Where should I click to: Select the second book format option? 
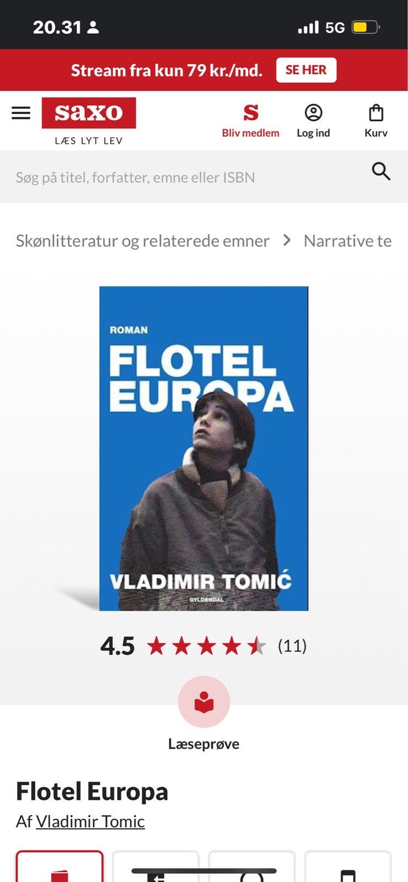tap(155, 866)
